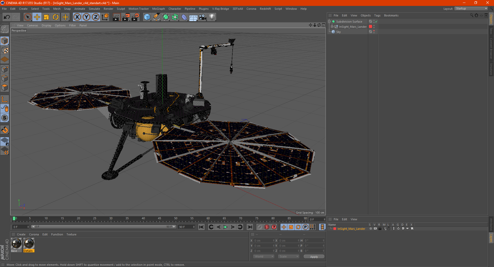Open the viewport Cameras menu
Image resolution: width=494 pixels, height=267 pixels.
point(32,25)
